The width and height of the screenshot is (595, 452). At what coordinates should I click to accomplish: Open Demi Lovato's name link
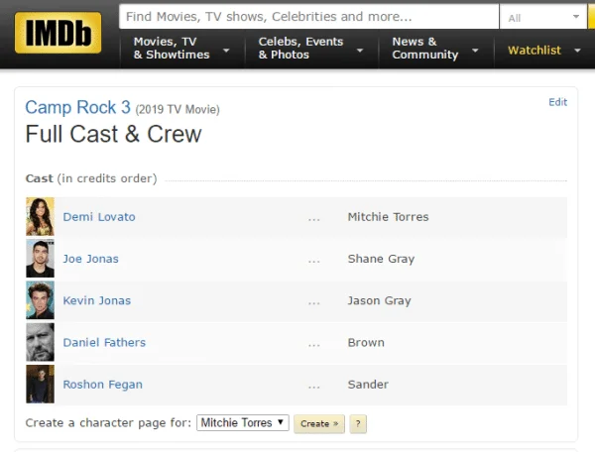pos(99,217)
